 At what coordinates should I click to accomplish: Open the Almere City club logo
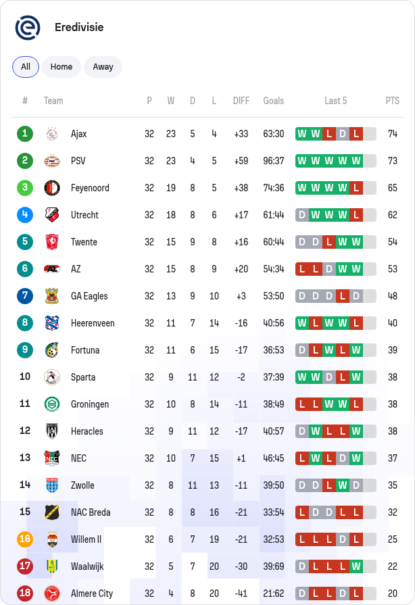tap(52, 593)
